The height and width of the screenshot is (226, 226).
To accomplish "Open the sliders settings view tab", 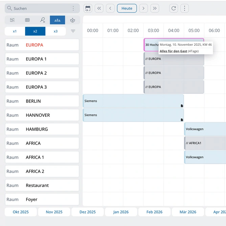I will click(x=13, y=20).
